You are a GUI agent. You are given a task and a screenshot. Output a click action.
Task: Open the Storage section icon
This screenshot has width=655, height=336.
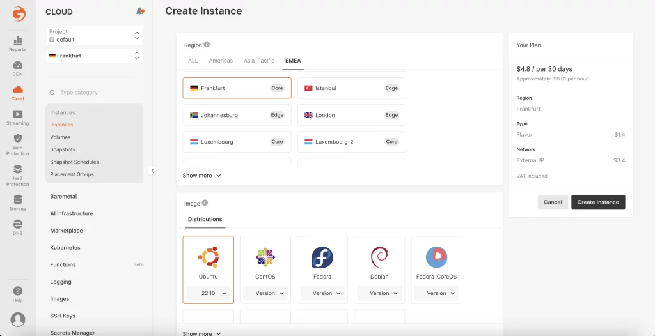pos(17,199)
